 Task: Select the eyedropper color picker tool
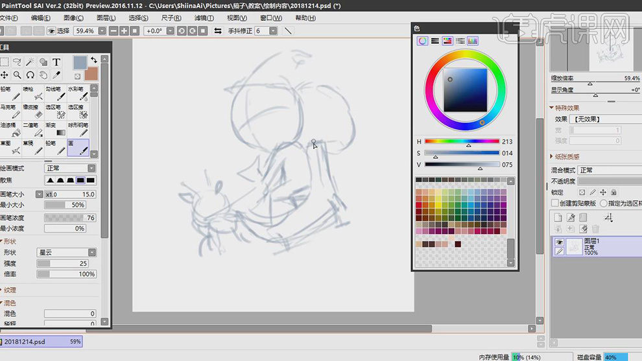tap(56, 75)
